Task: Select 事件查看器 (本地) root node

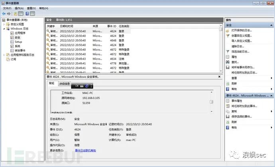Action: coord(17,20)
